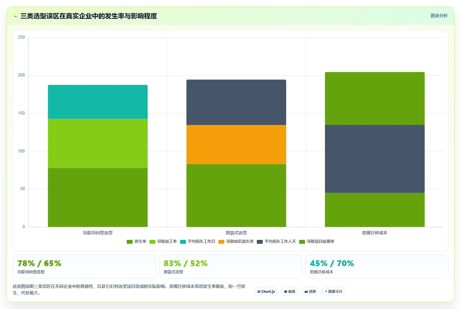
Task: Click the green top segment of 忽视迁移成本 bar
Action: coord(375,98)
